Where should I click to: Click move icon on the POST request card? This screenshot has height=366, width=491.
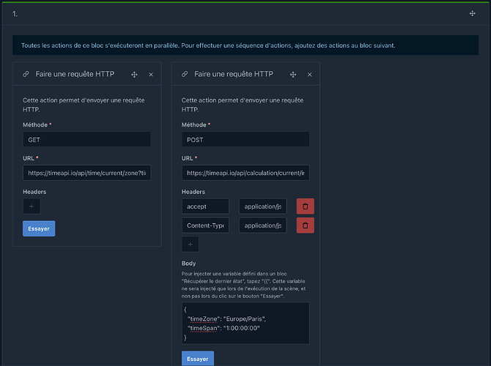pyautogui.click(x=293, y=75)
